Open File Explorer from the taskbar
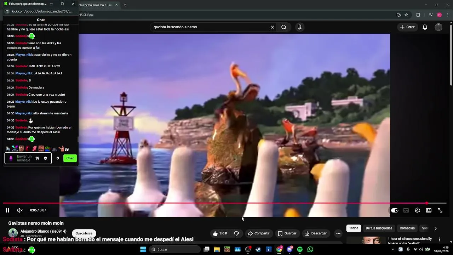Viewport: 453px width, 255px height. click(x=217, y=249)
